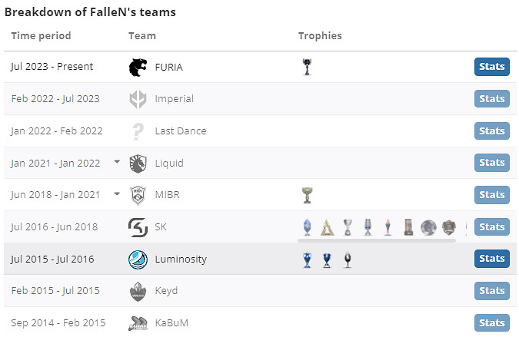This screenshot has width=519, height=347.
Task: Click the triangular gold trophy in the SK row
Action: tap(328, 227)
